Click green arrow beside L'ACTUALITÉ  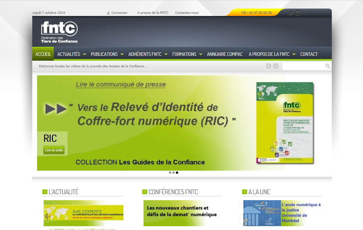pos(45,192)
